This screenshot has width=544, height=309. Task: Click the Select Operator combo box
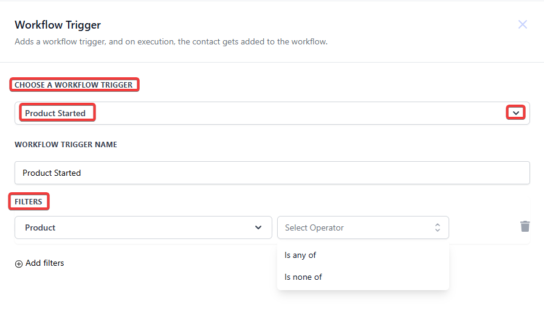tap(363, 227)
